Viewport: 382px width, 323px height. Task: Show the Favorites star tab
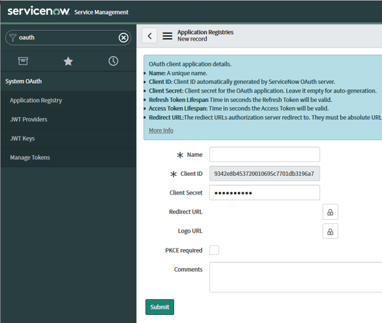[68, 61]
